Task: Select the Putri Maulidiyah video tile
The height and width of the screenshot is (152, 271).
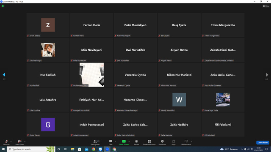Action: coord(135,25)
